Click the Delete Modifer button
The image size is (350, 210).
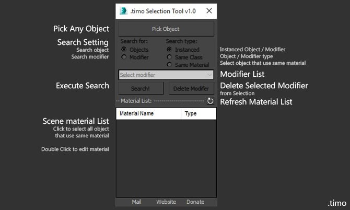(191, 88)
